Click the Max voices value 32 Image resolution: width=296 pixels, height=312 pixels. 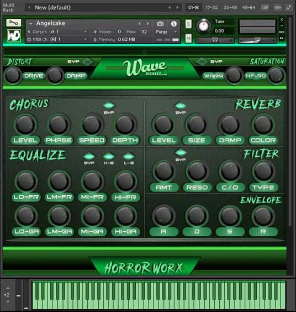tap(144, 32)
